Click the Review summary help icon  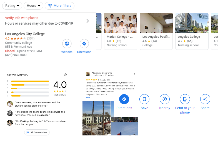[x=65, y=75]
